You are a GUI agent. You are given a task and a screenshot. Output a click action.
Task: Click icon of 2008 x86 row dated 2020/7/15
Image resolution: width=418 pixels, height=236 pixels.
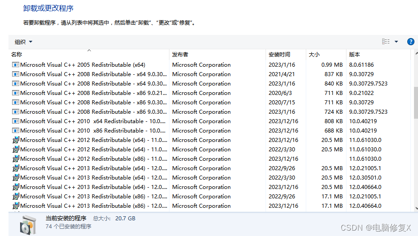click(16, 102)
